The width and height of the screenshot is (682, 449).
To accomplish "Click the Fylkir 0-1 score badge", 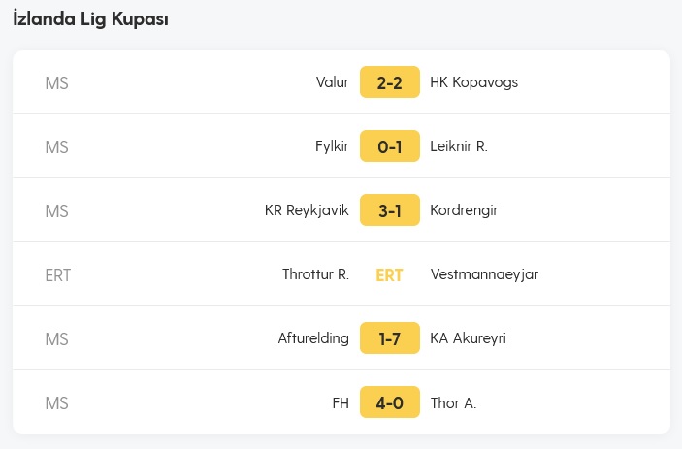I will point(390,146).
